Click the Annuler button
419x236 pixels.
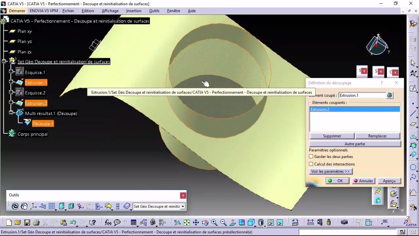(x=363, y=181)
